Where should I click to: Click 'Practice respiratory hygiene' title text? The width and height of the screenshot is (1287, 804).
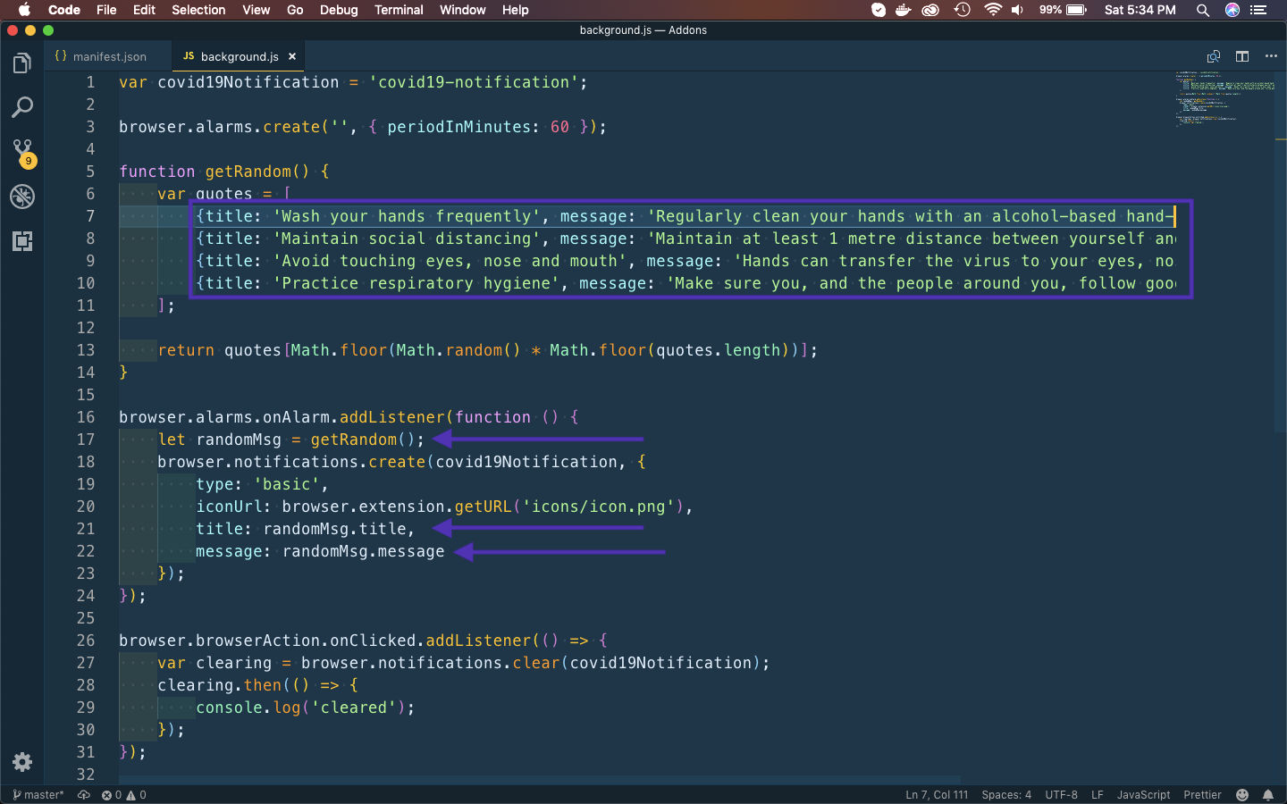click(416, 283)
